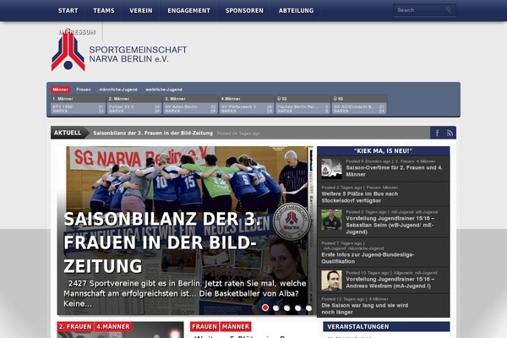Open article Saison-Overtime für 2. Frauen
This screenshot has height=338, width=507.
[394, 171]
